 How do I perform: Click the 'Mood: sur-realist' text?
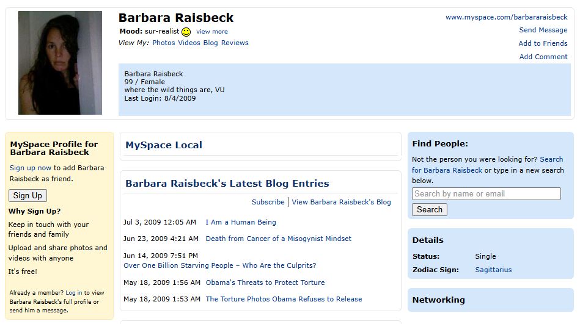[x=149, y=31]
